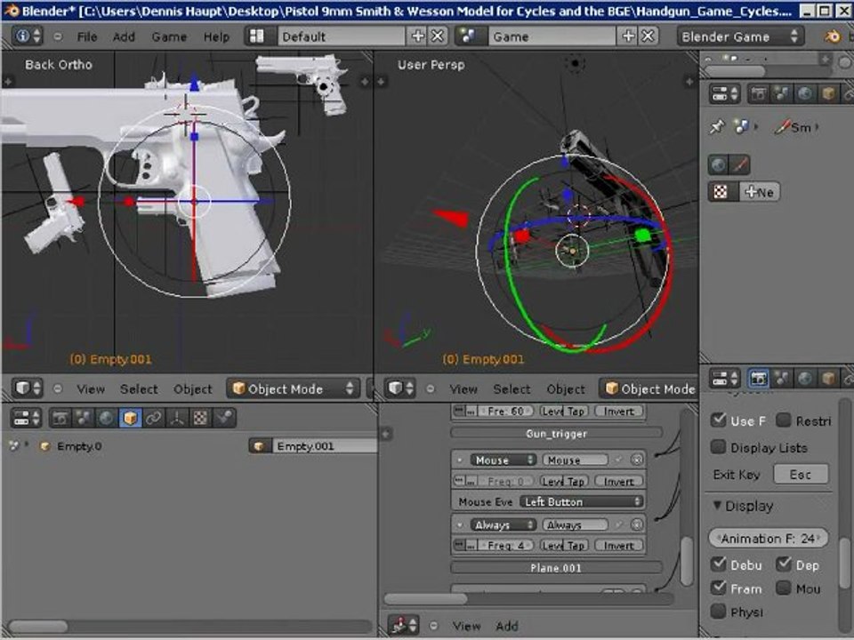Image resolution: width=854 pixels, height=640 pixels.
Task: Open the Object tab in the bottom-left properties panel
Action: click(x=131, y=418)
